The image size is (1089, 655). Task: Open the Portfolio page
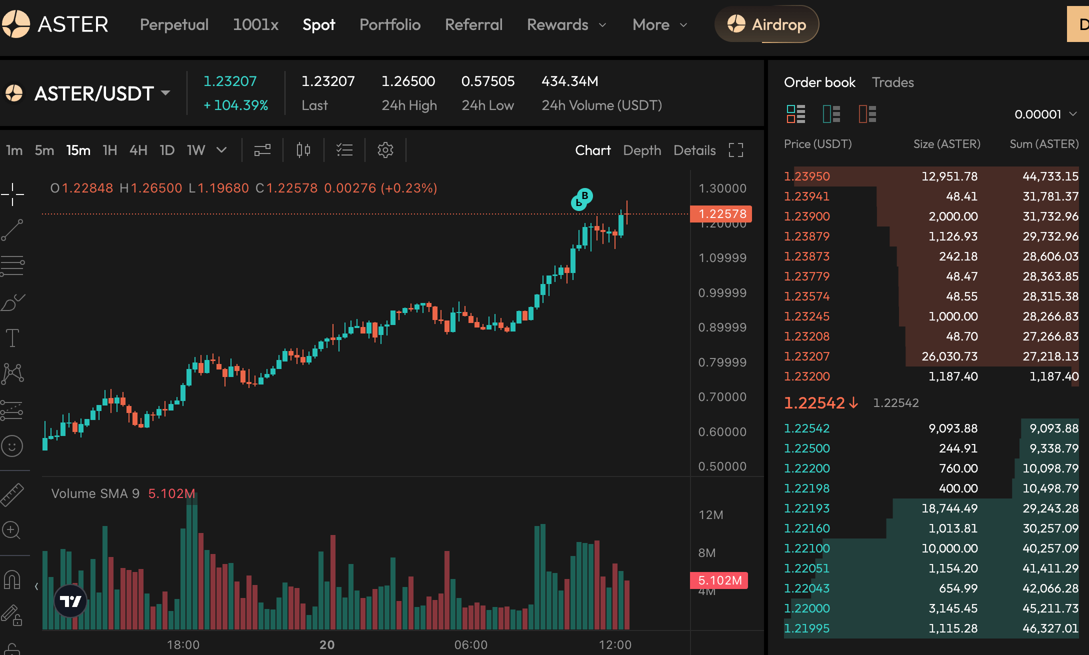pyautogui.click(x=390, y=24)
